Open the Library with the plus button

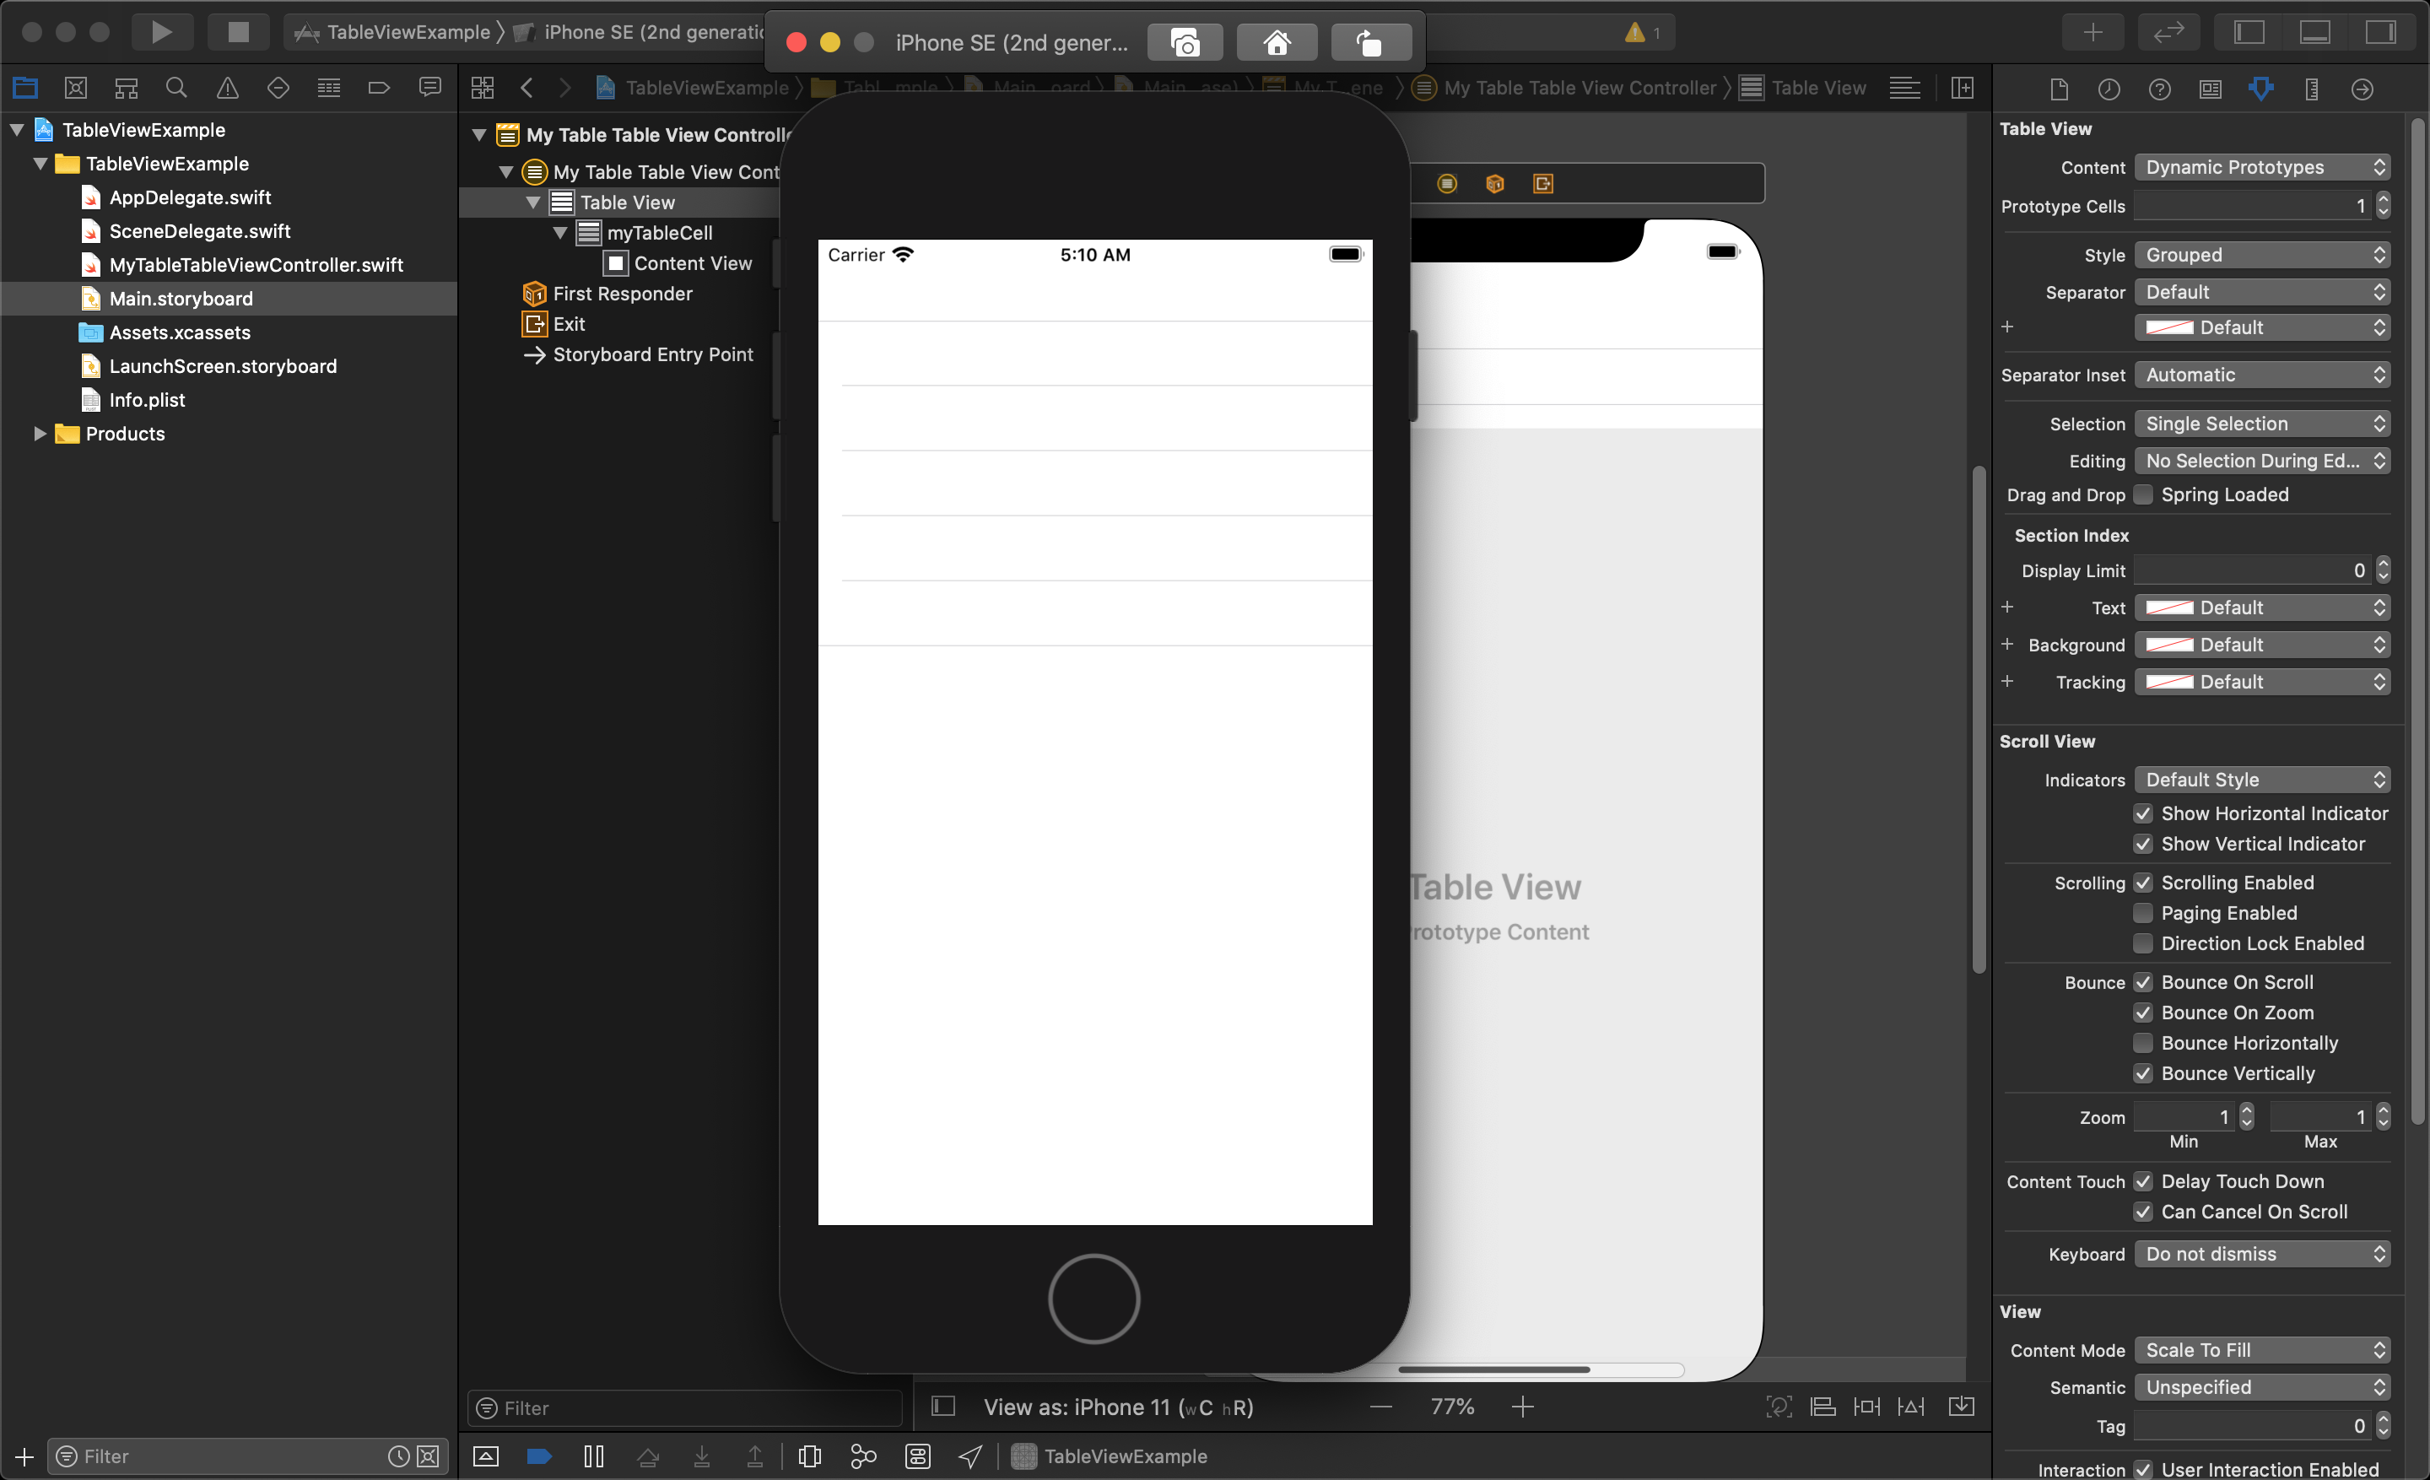(x=2092, y=33)
